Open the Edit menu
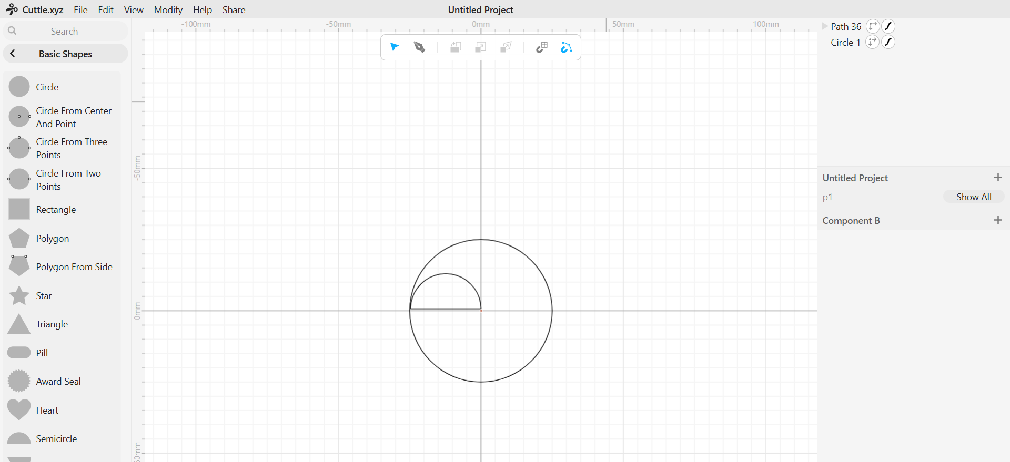This screenshot has width=1010, height=462. click(x=106, y=9)
